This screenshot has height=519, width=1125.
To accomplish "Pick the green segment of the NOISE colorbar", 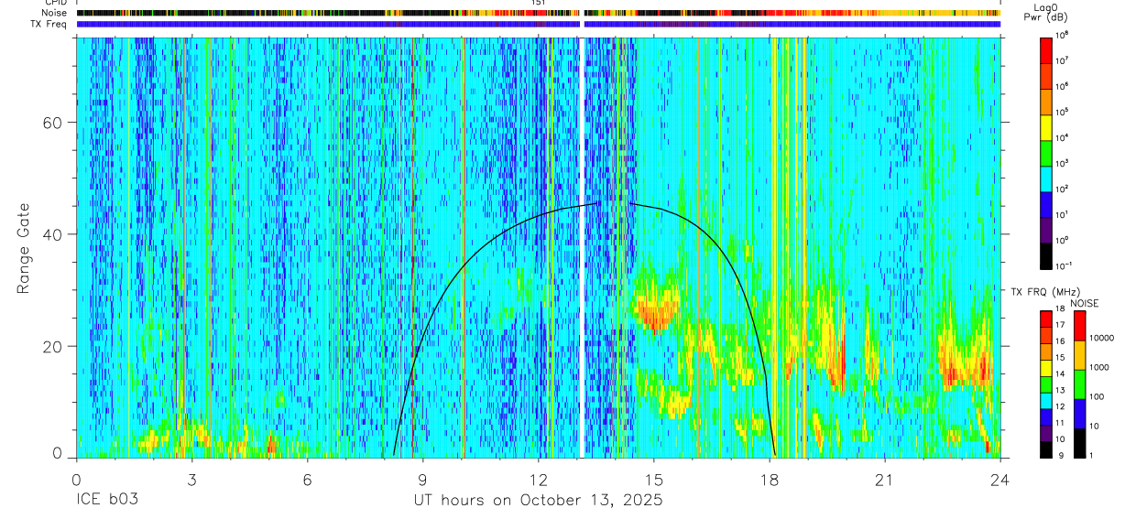I will (1080, 384).
